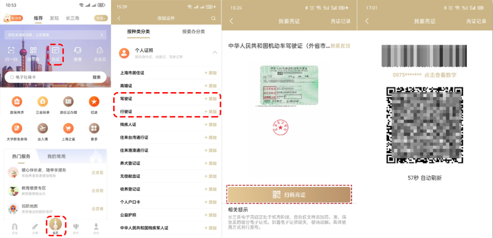
Task: Open the 我的 bottom navigation icon
Action: (x=96, y=228)
